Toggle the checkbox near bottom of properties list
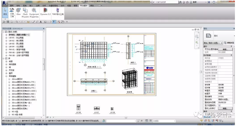Viewport: 237px width, 126px height. tap(219, 105)
